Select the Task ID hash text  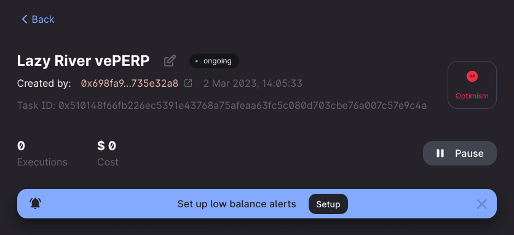point(243,106)
